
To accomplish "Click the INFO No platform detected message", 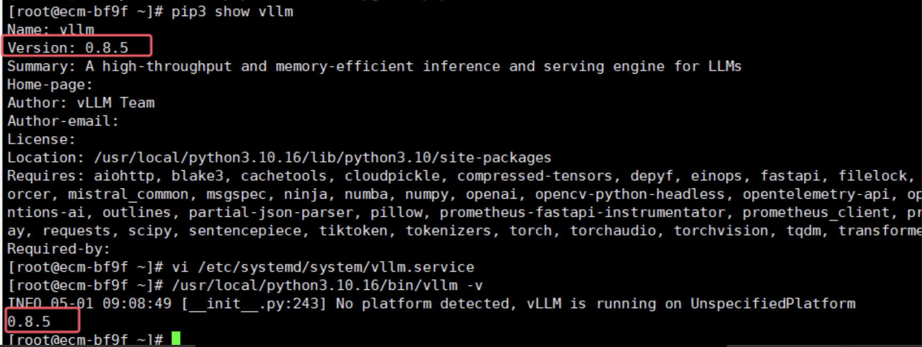I will click(x=432, y=304).
